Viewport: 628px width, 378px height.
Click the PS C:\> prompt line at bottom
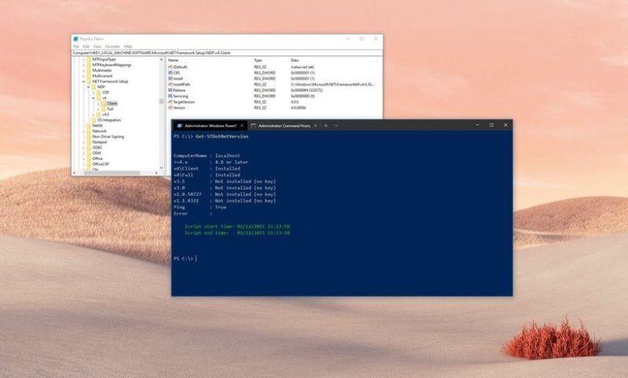185,259
